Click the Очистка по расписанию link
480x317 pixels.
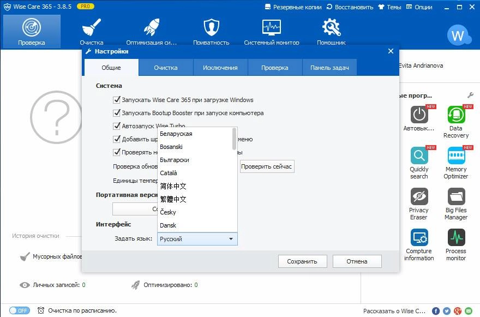tap(82, 310)
